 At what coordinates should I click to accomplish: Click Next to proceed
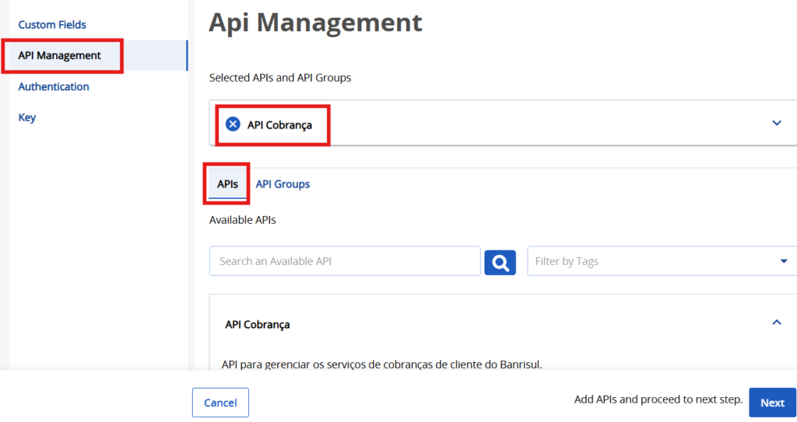coord(771,403)
